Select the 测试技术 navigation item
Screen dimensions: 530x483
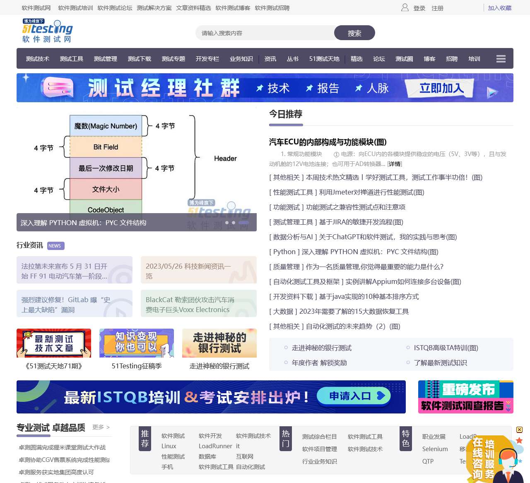38,59
